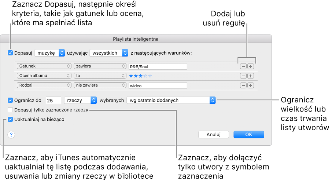This screenshot has width=332, height=182.
Task: Disable Uaktualniaj na bieżąco checkbox
Action: click(10, 119)
